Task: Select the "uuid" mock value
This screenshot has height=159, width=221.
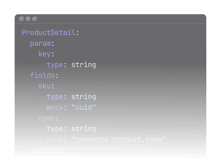Action: [84, 107]
